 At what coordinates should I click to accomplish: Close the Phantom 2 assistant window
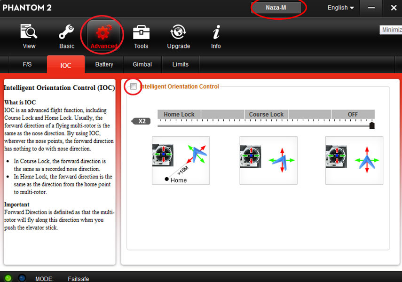pyautogui.click(x=394, y=8)
